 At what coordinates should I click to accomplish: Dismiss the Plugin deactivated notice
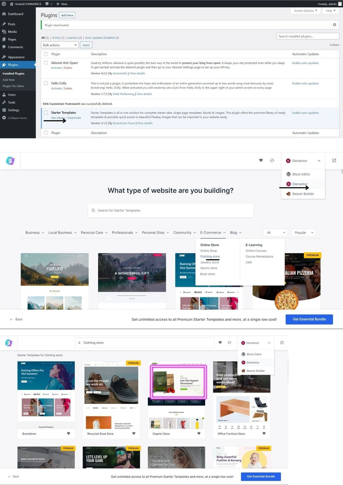[334, 25]
